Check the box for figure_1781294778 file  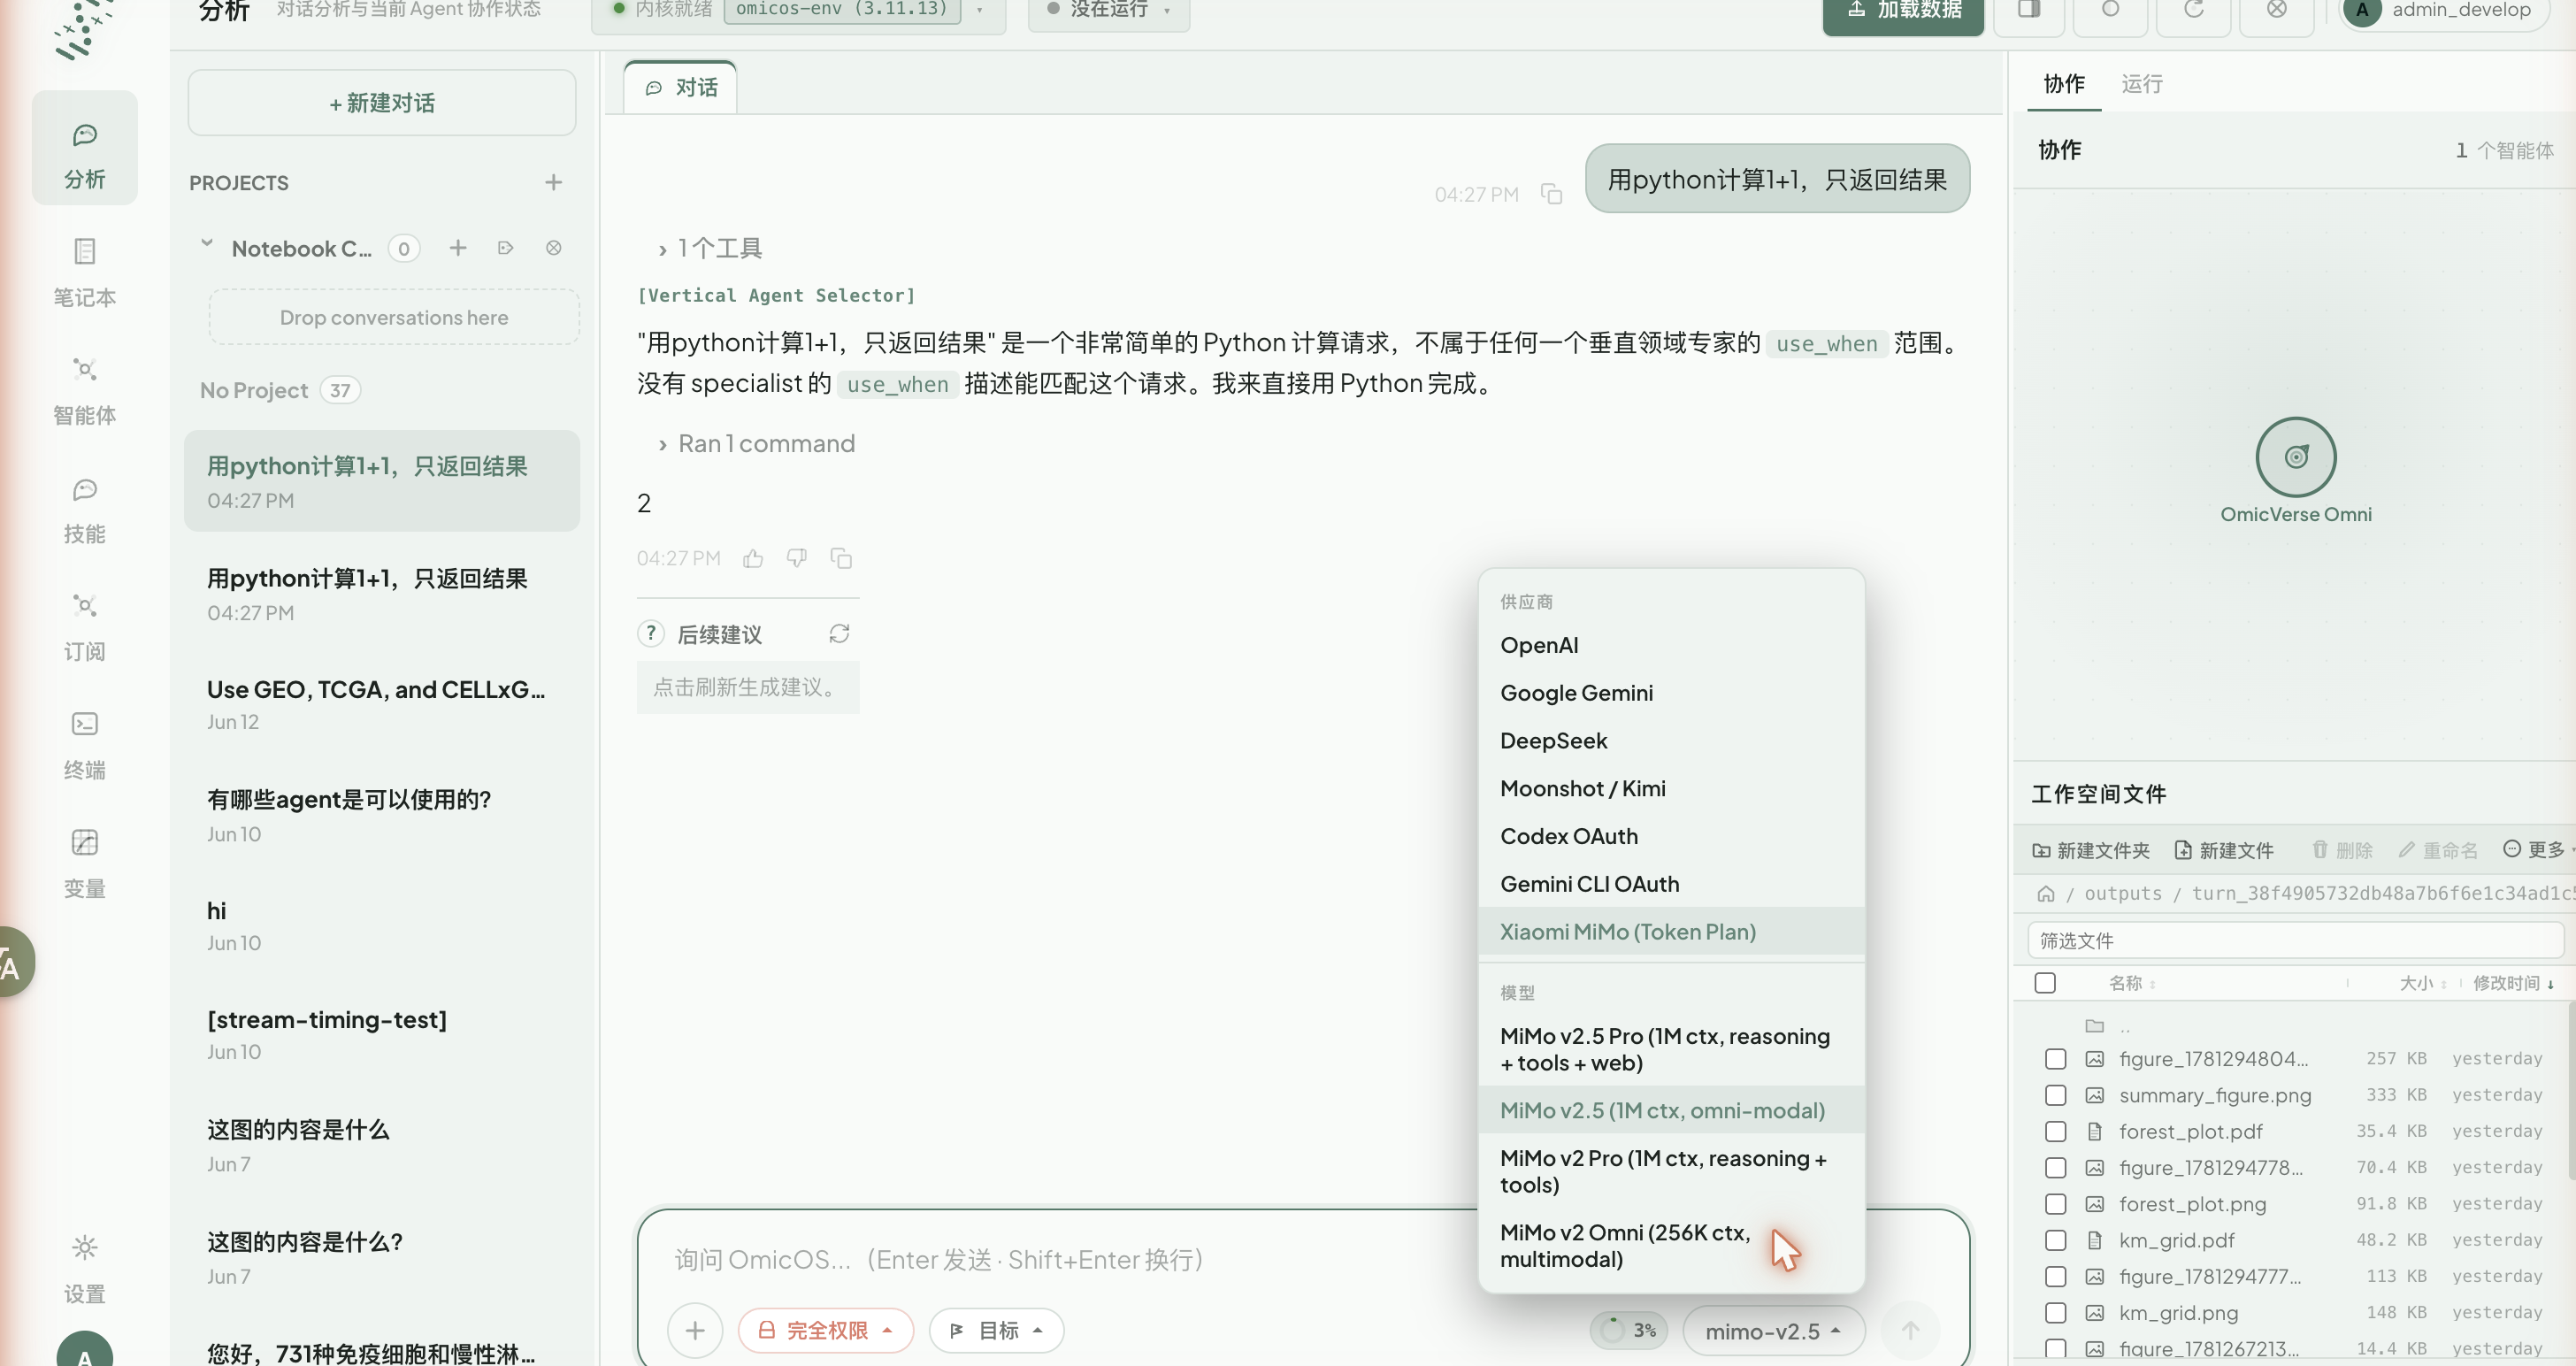(x=2055, y=1168)
